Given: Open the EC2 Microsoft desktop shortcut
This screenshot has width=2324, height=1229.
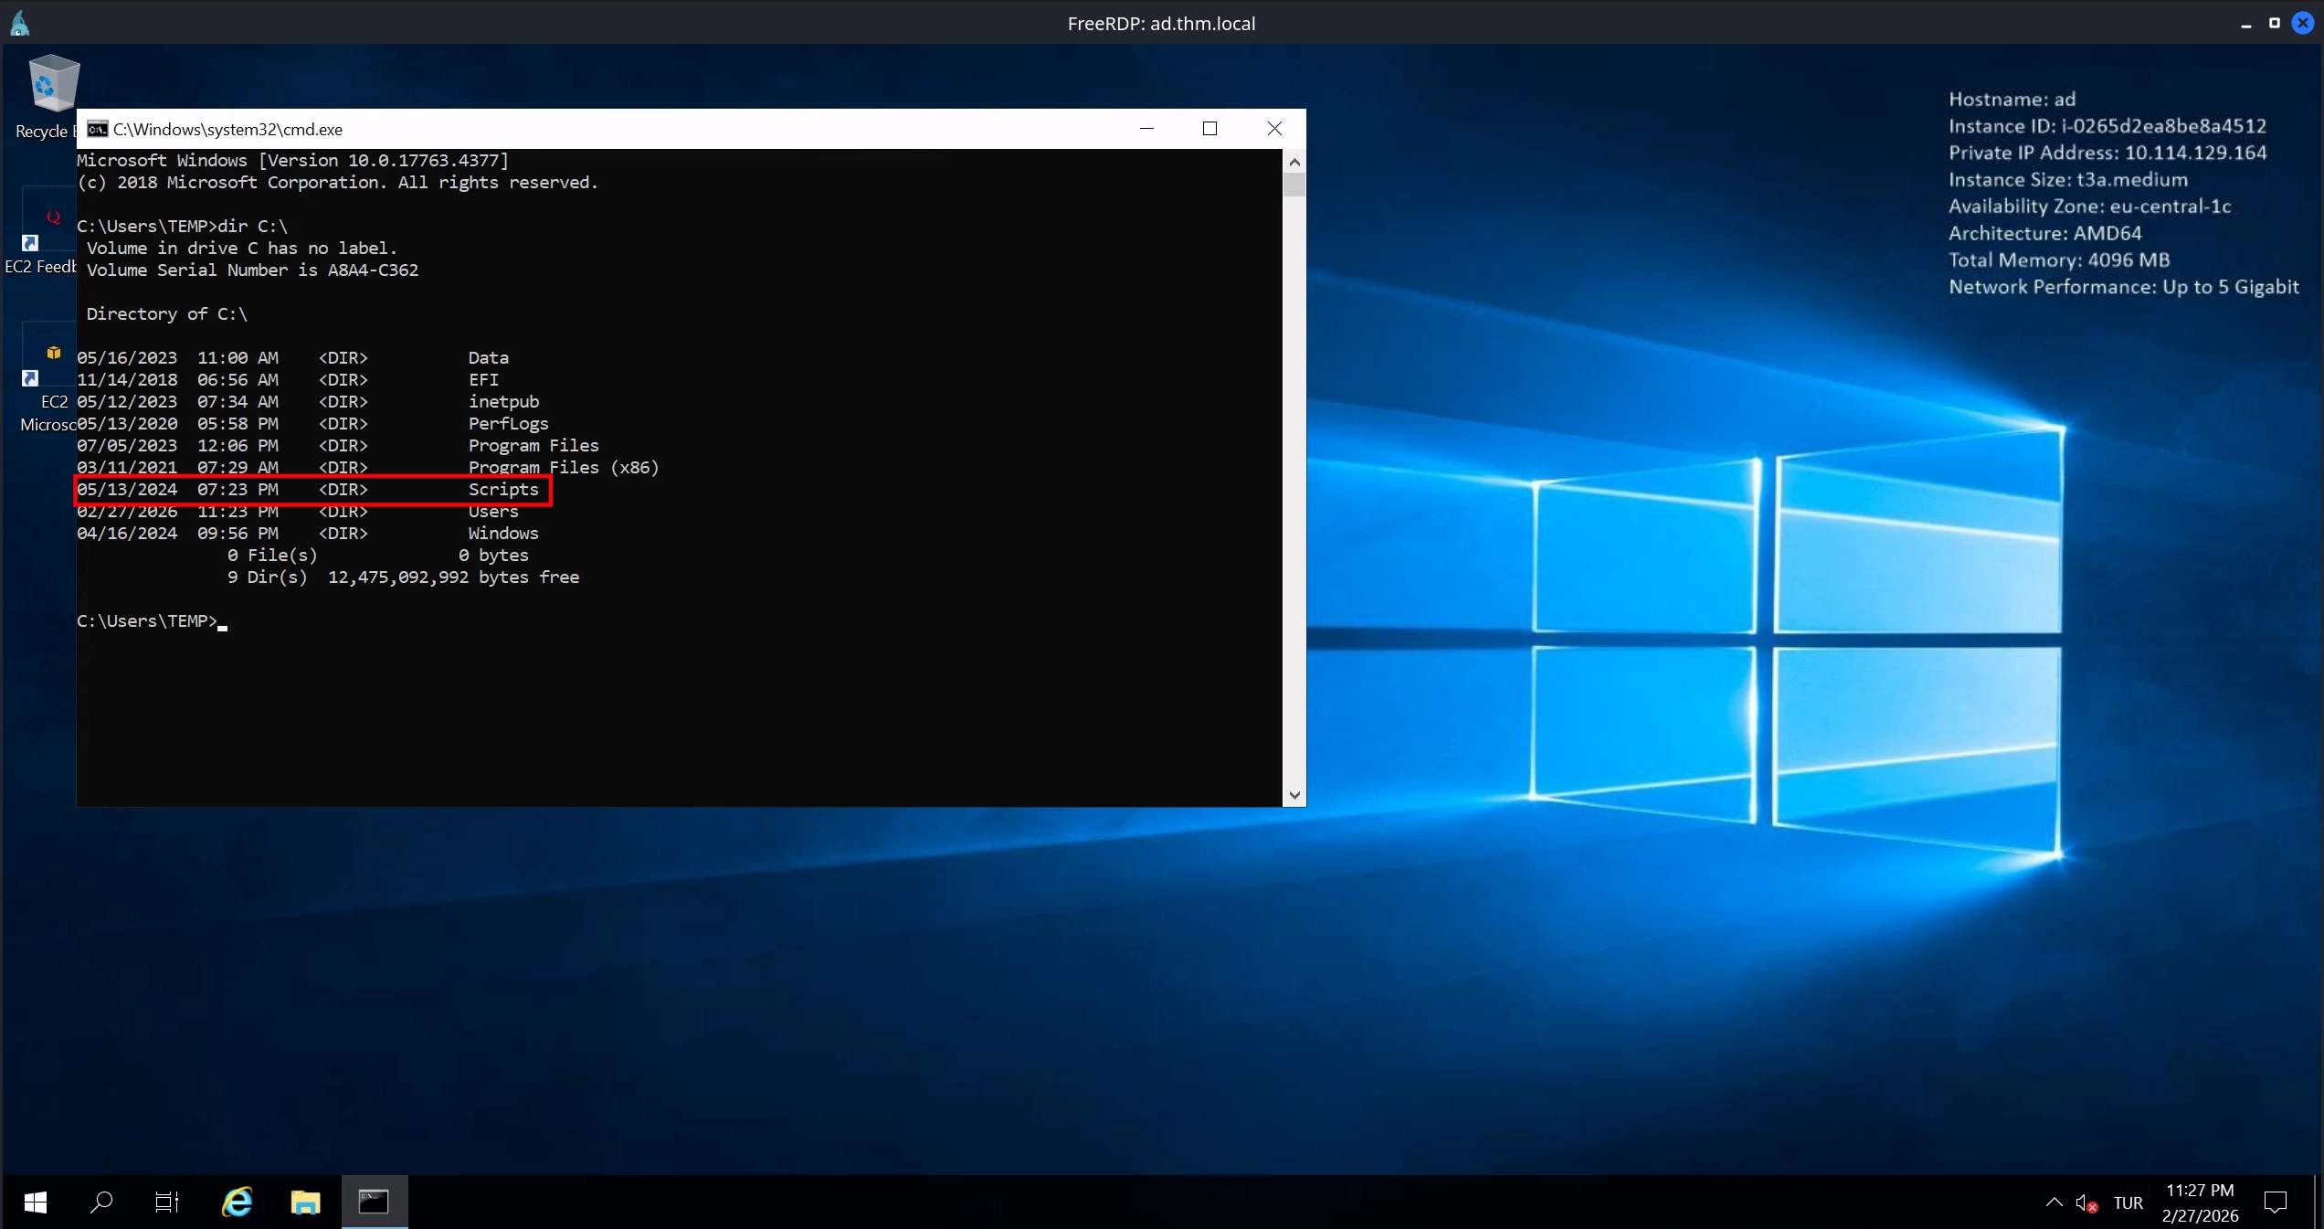Looking at the screenshot, I should click(x=50, y=359).
